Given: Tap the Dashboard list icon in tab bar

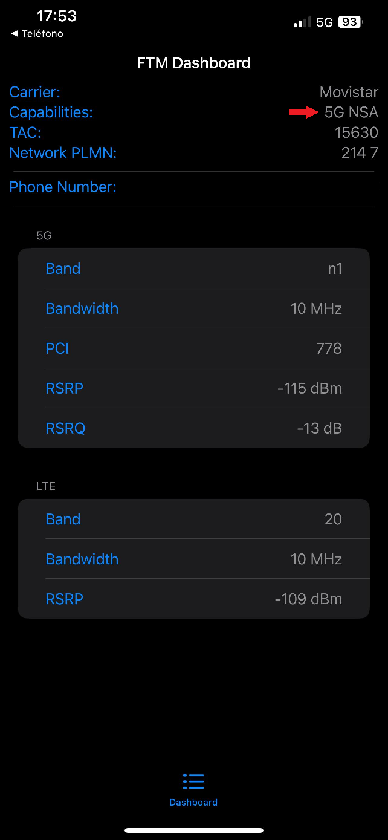Looking at the screenshot, I should 193,781.
